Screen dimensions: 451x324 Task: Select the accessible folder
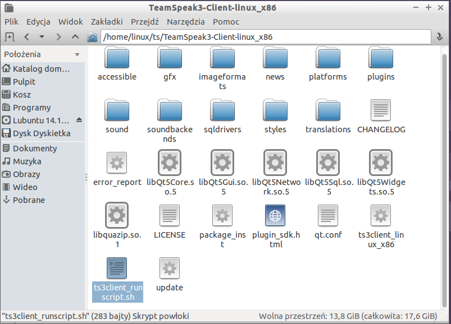click(117, 64)
